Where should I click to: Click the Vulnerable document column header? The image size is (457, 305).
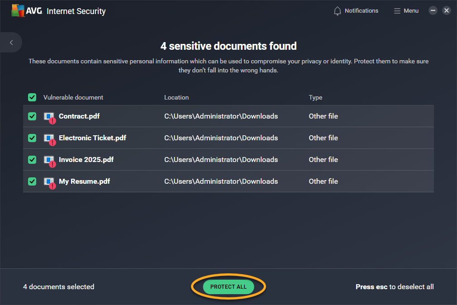(73, 97)
